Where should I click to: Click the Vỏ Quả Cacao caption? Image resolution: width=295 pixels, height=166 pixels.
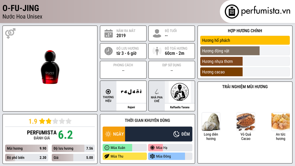click(x=246, y=136)
